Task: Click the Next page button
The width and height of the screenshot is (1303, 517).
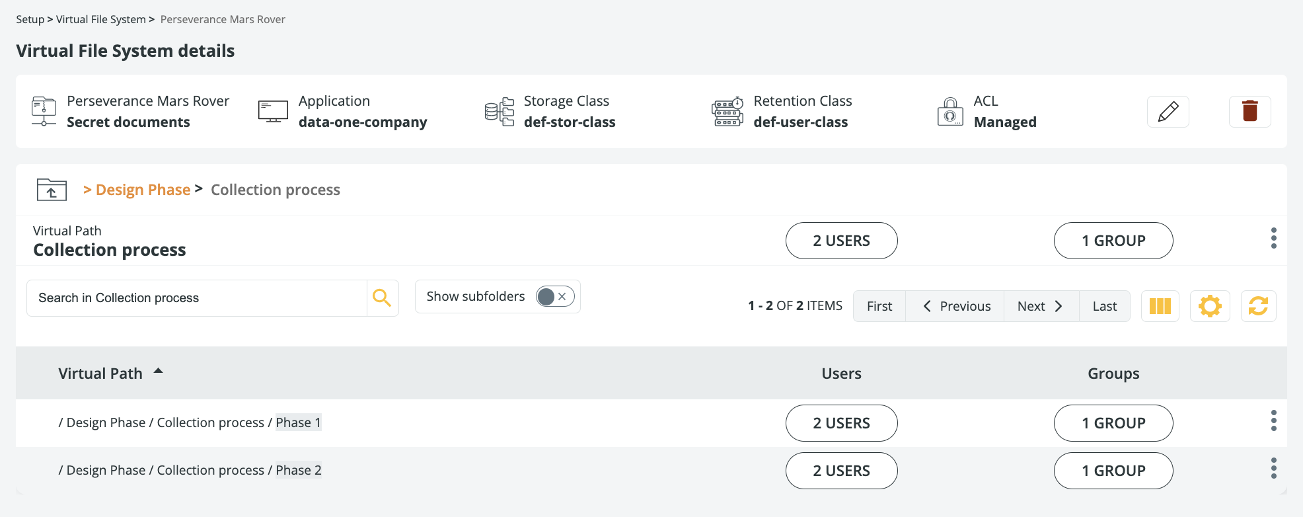Action: pyautogui.click(x=1041, y=306)
